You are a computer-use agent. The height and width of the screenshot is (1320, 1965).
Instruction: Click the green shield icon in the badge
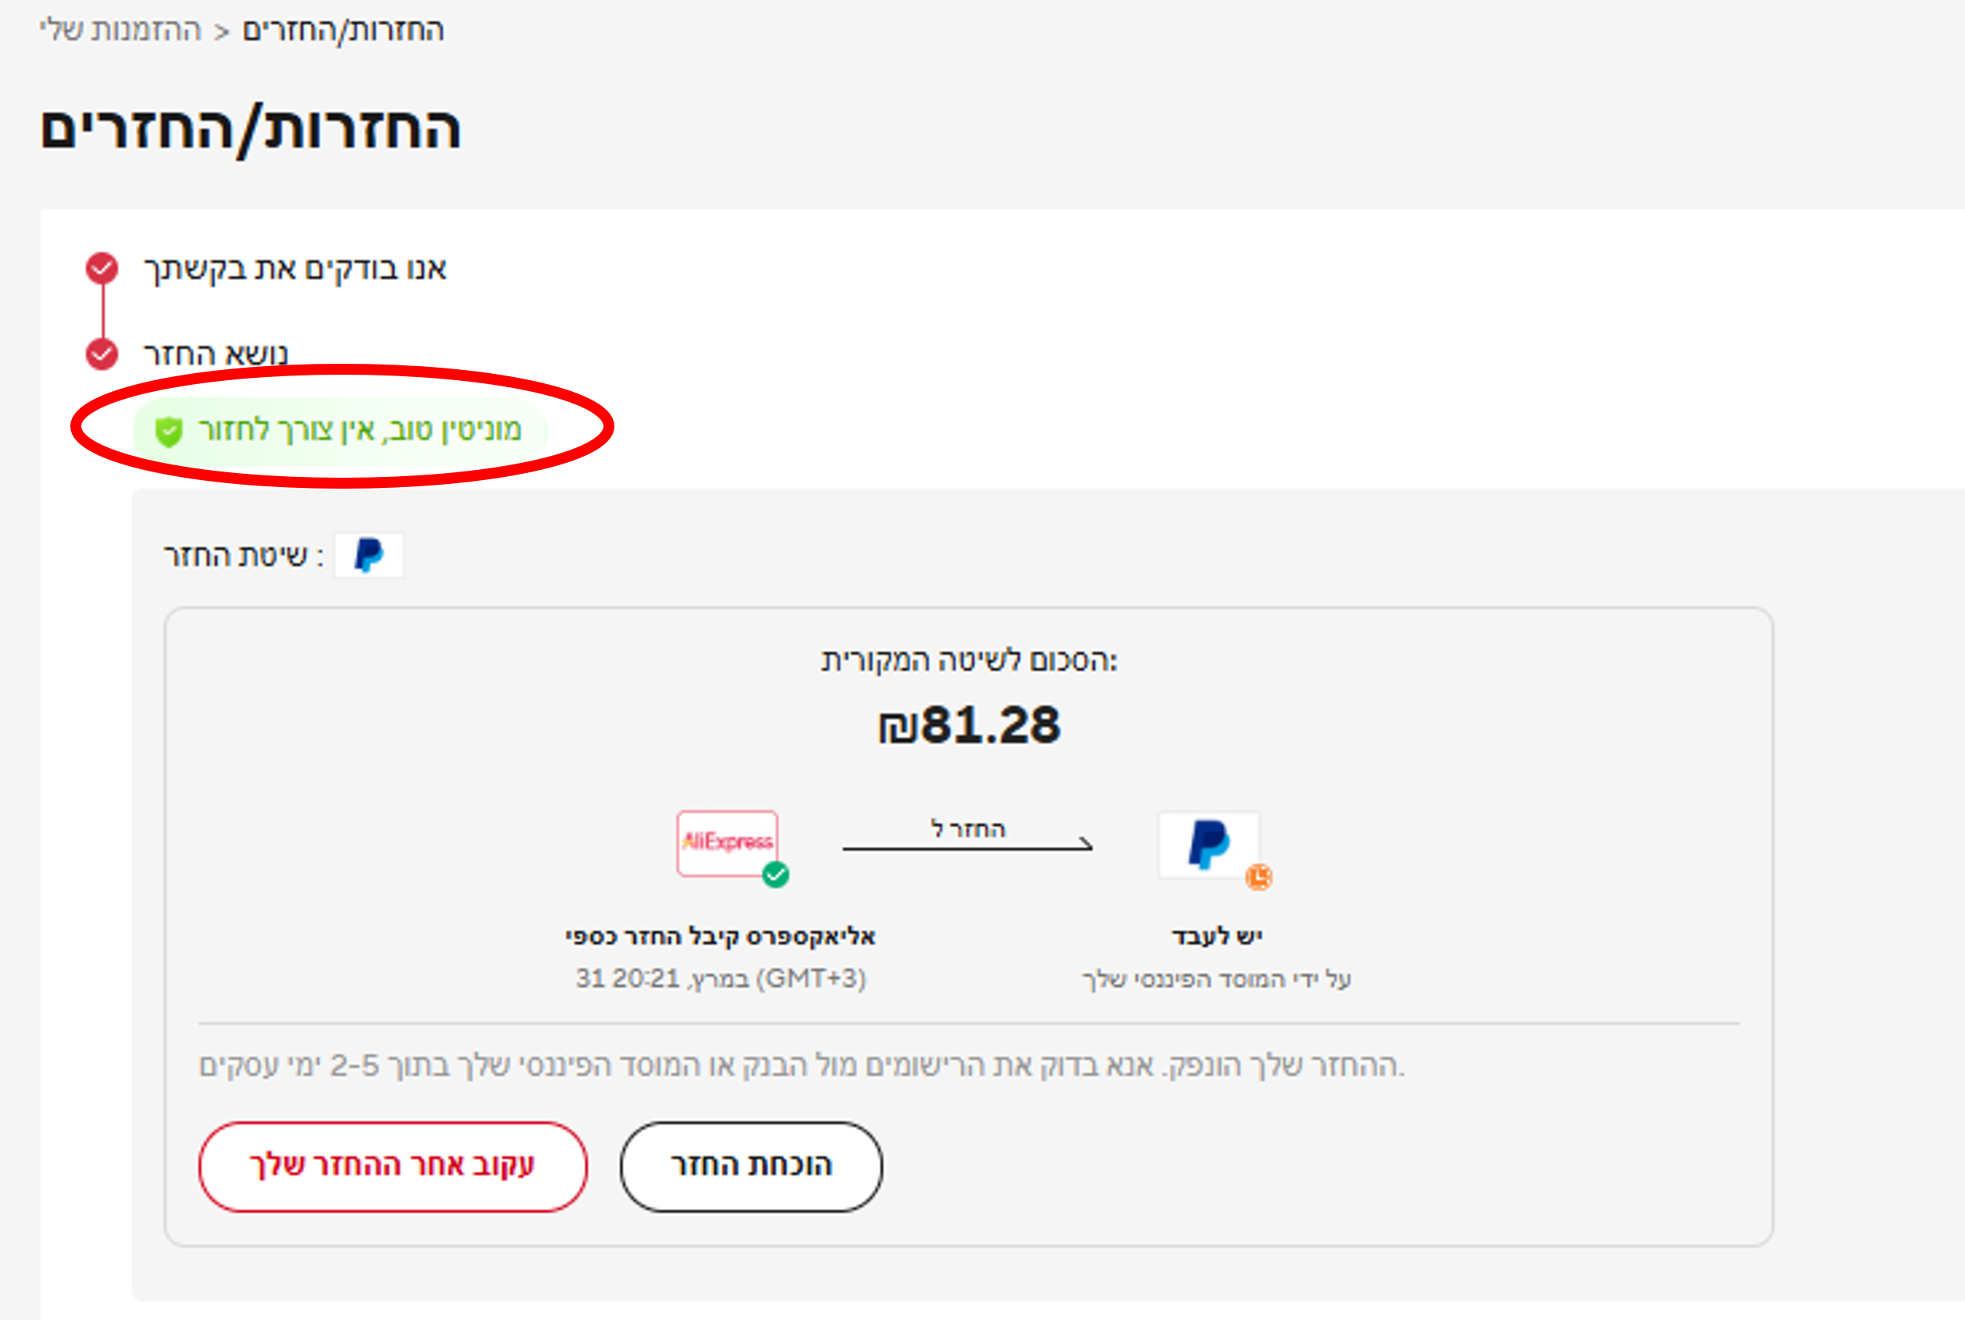click(x=169, y=432)
